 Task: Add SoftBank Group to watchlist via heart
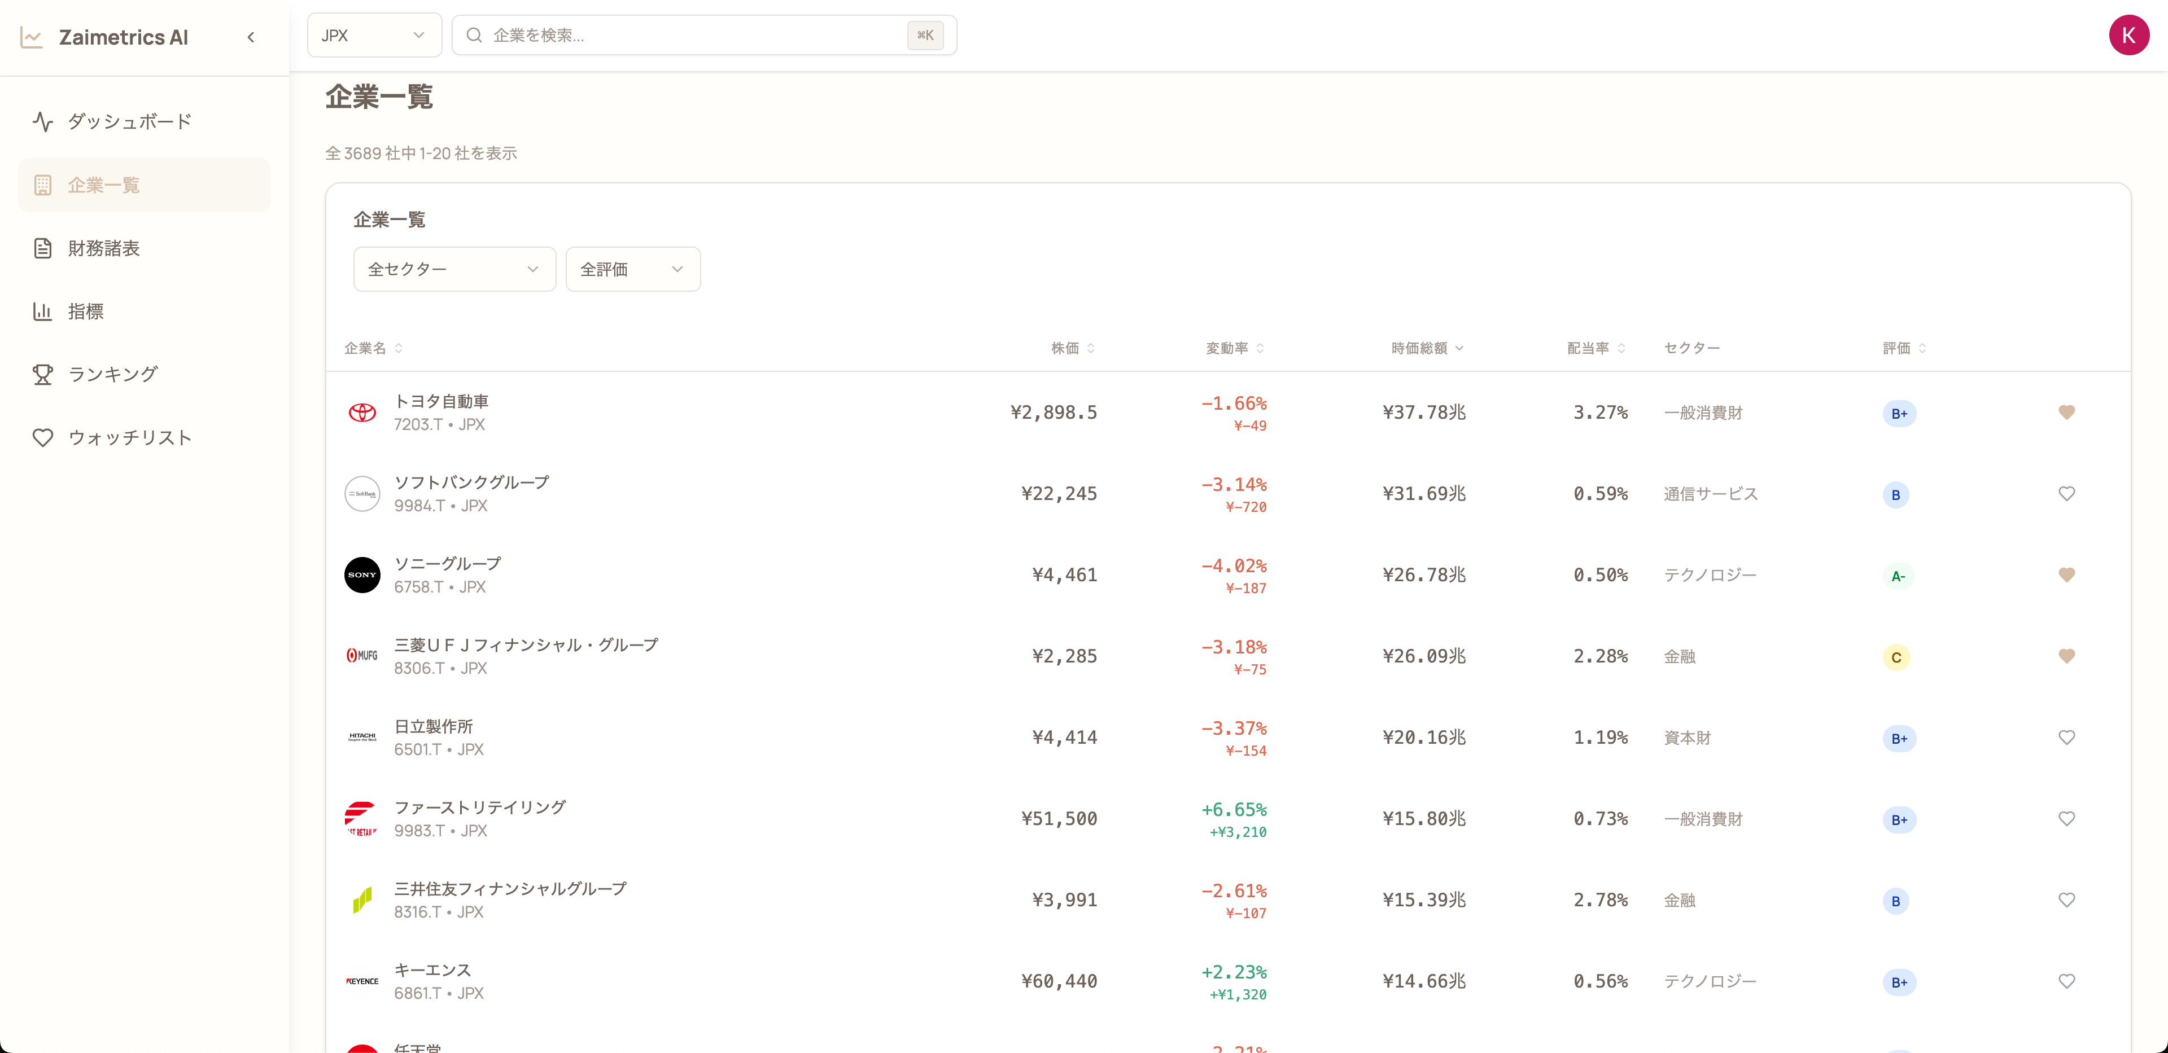tap(2066, 494)
